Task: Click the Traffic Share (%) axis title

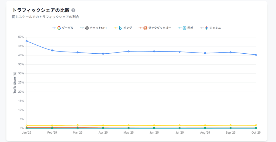Action: pos(15,82)
